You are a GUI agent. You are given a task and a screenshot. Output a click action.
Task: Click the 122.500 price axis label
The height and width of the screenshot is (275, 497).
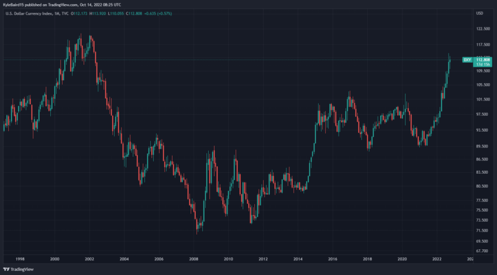pos(483,29)
